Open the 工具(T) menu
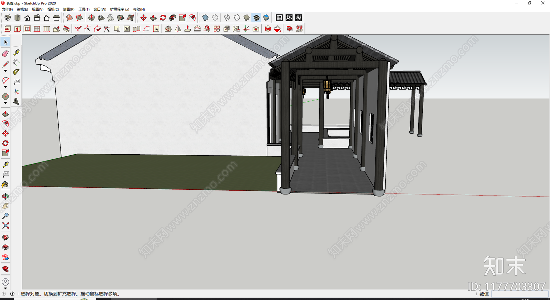 (x=84, y=9)
